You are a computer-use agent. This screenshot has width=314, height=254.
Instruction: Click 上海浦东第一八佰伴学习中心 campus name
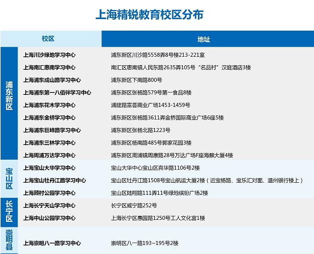click(57, 92)
